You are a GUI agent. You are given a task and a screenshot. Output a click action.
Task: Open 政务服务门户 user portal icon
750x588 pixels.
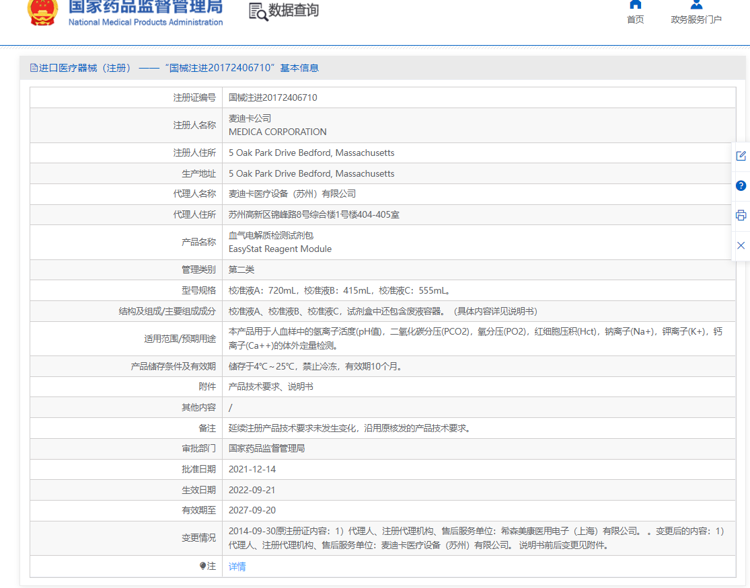pos(696,5)
